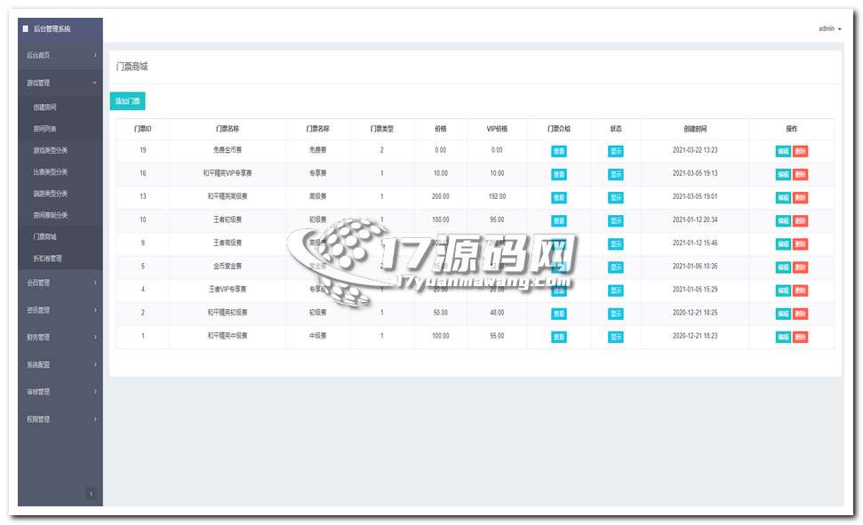Expand the 系统配置 sidebar section
The width and height of the screenshot is (863, 525).
click(x=60, y=364)
